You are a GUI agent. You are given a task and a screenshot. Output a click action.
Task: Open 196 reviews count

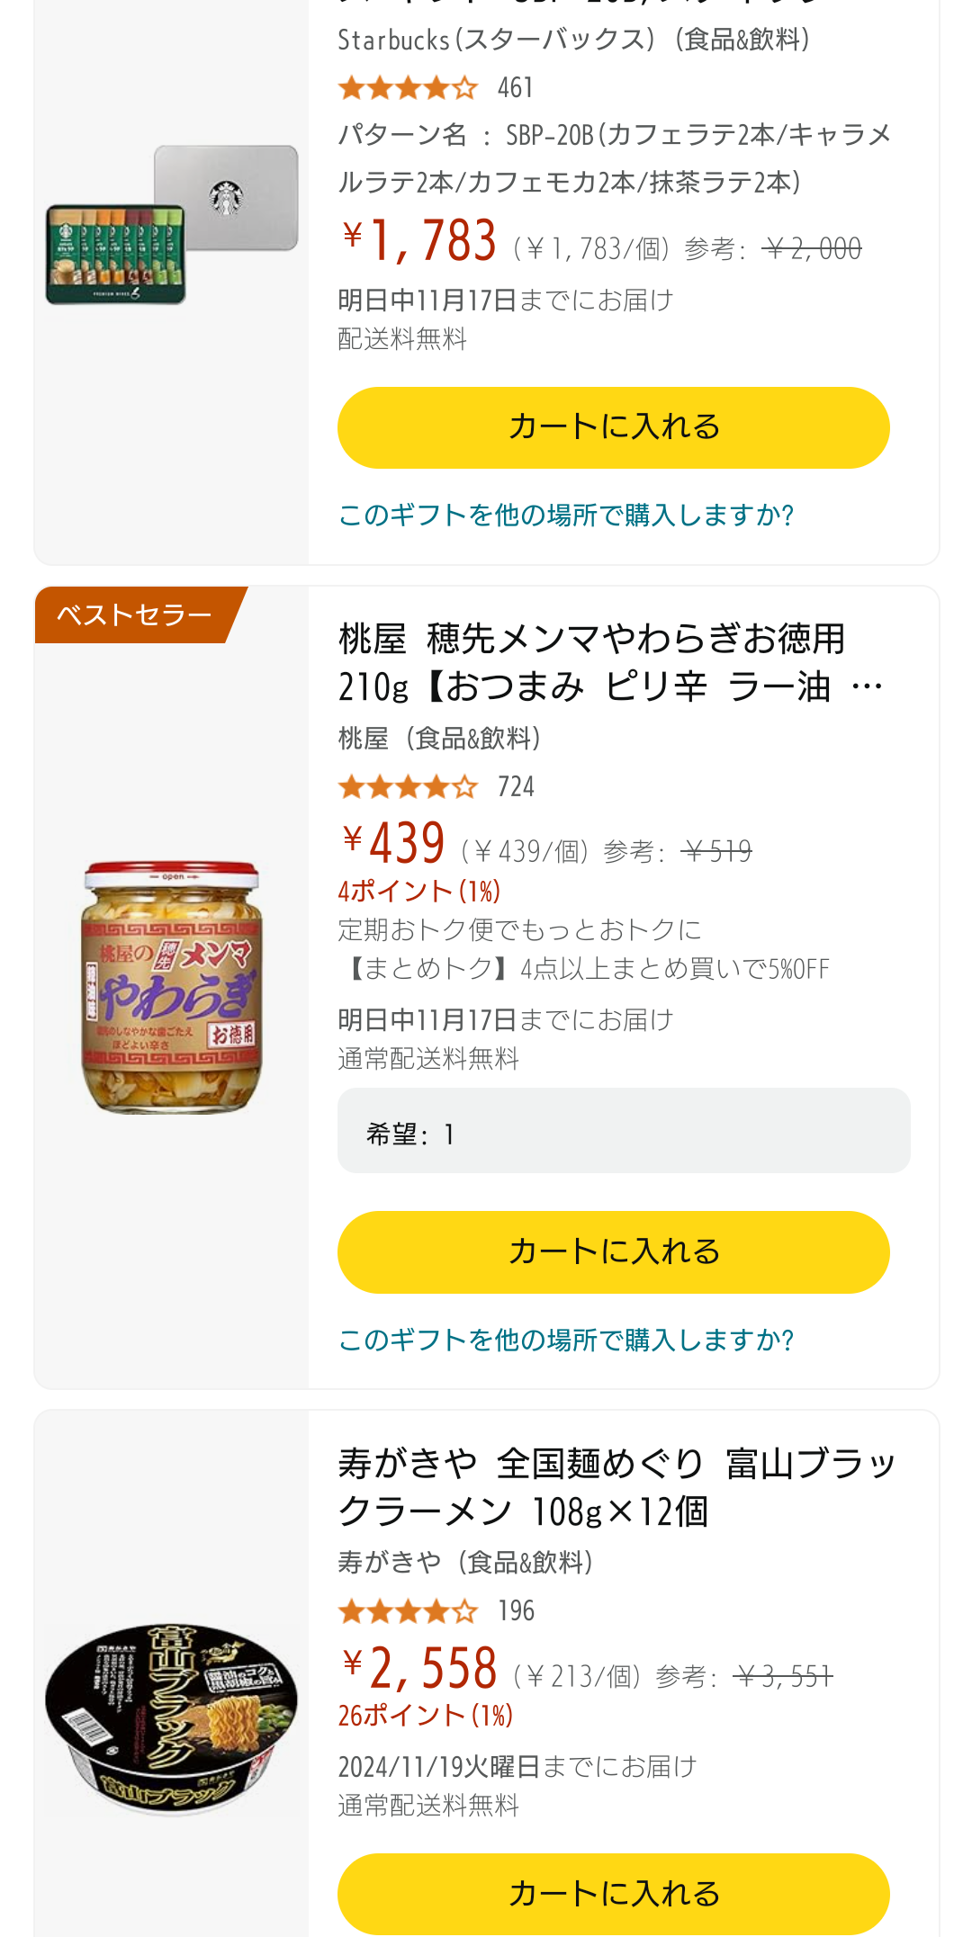coord(516,1611)
